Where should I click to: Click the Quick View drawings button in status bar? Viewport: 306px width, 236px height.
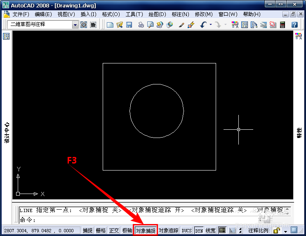[232, 231]
